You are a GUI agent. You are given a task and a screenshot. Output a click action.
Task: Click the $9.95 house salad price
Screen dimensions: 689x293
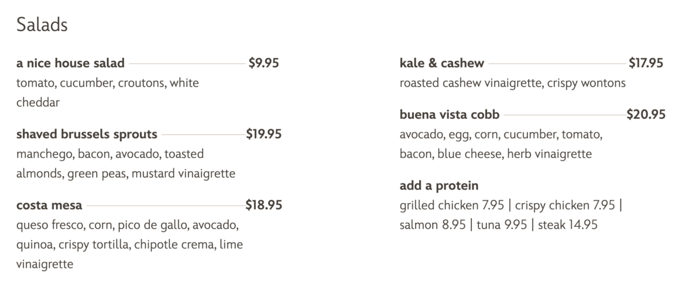pos(264,63)
